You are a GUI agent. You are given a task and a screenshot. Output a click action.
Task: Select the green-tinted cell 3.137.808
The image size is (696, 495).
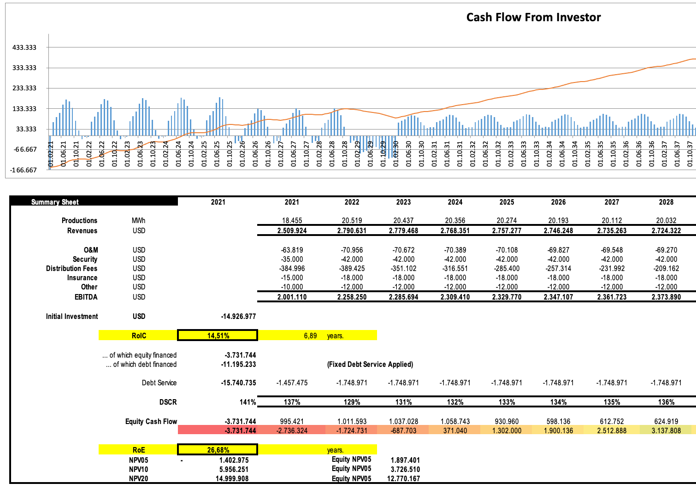(666, 430)
